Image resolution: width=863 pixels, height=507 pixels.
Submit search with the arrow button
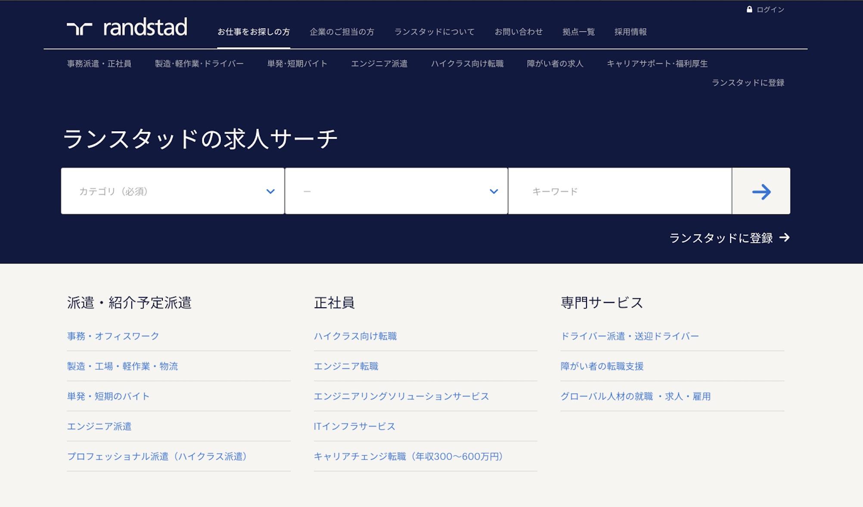(x=761, y=191)
